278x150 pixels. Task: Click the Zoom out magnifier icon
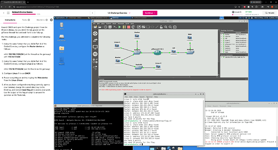tap(170, 27)
